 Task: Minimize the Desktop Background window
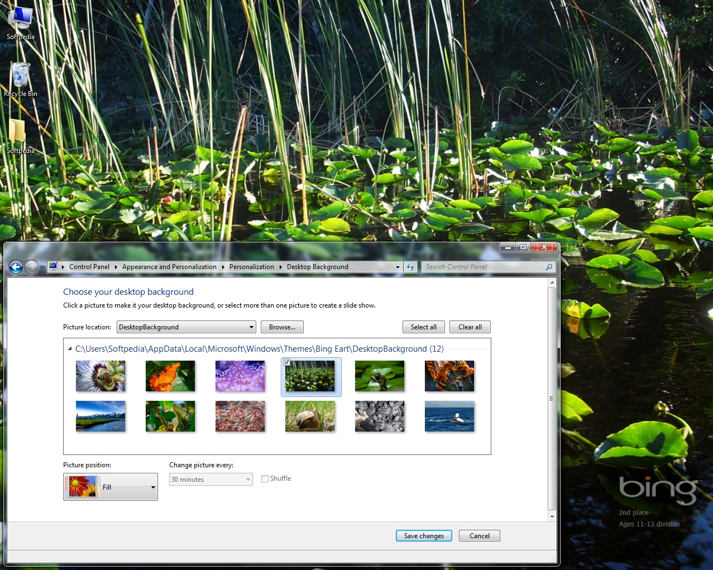508,247
